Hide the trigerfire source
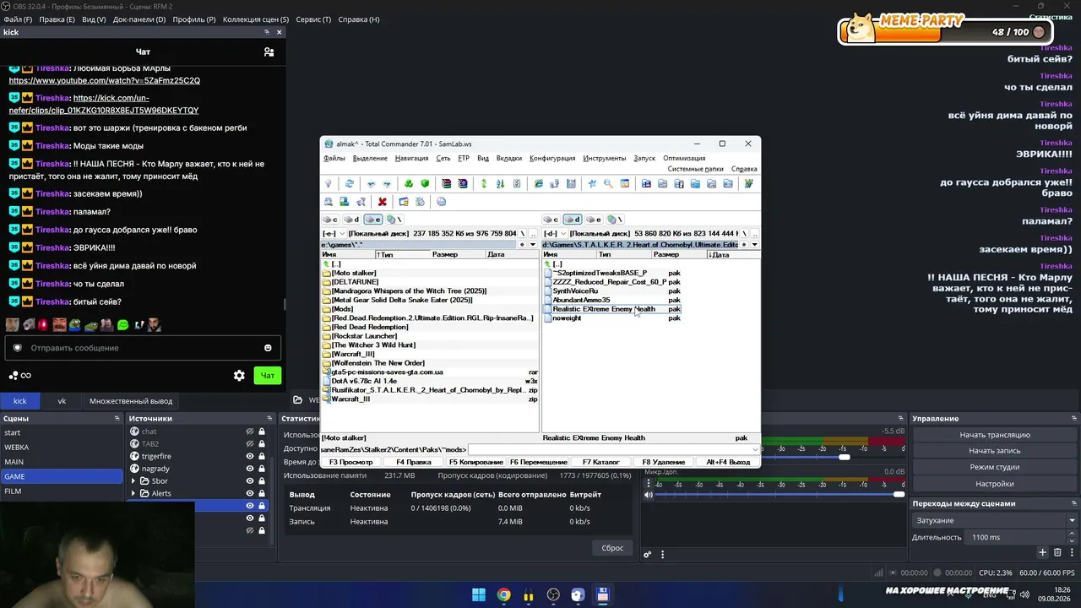This screenshot has width=1081, height=608. click(x=250, y=456)
